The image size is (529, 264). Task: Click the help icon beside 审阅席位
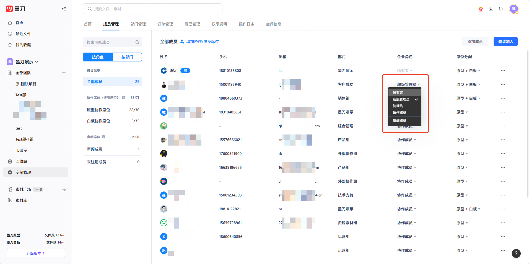[103, 137]
